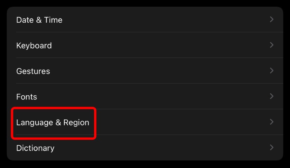Open the Date & Time settings

tap(39, 20)
